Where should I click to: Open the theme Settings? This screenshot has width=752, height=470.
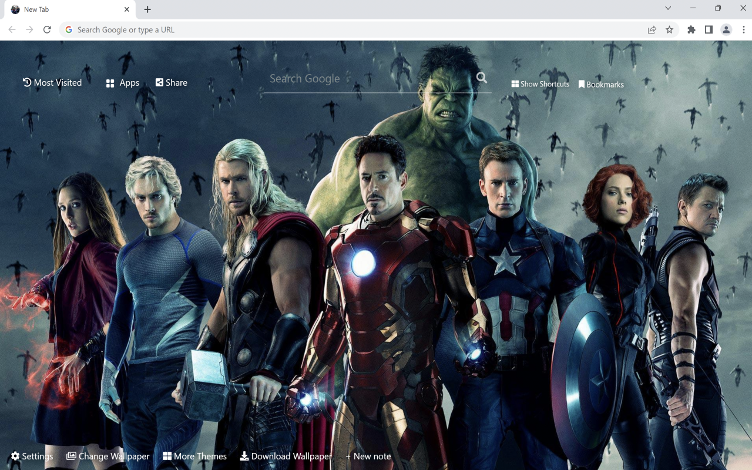click(x=32, y=456)
